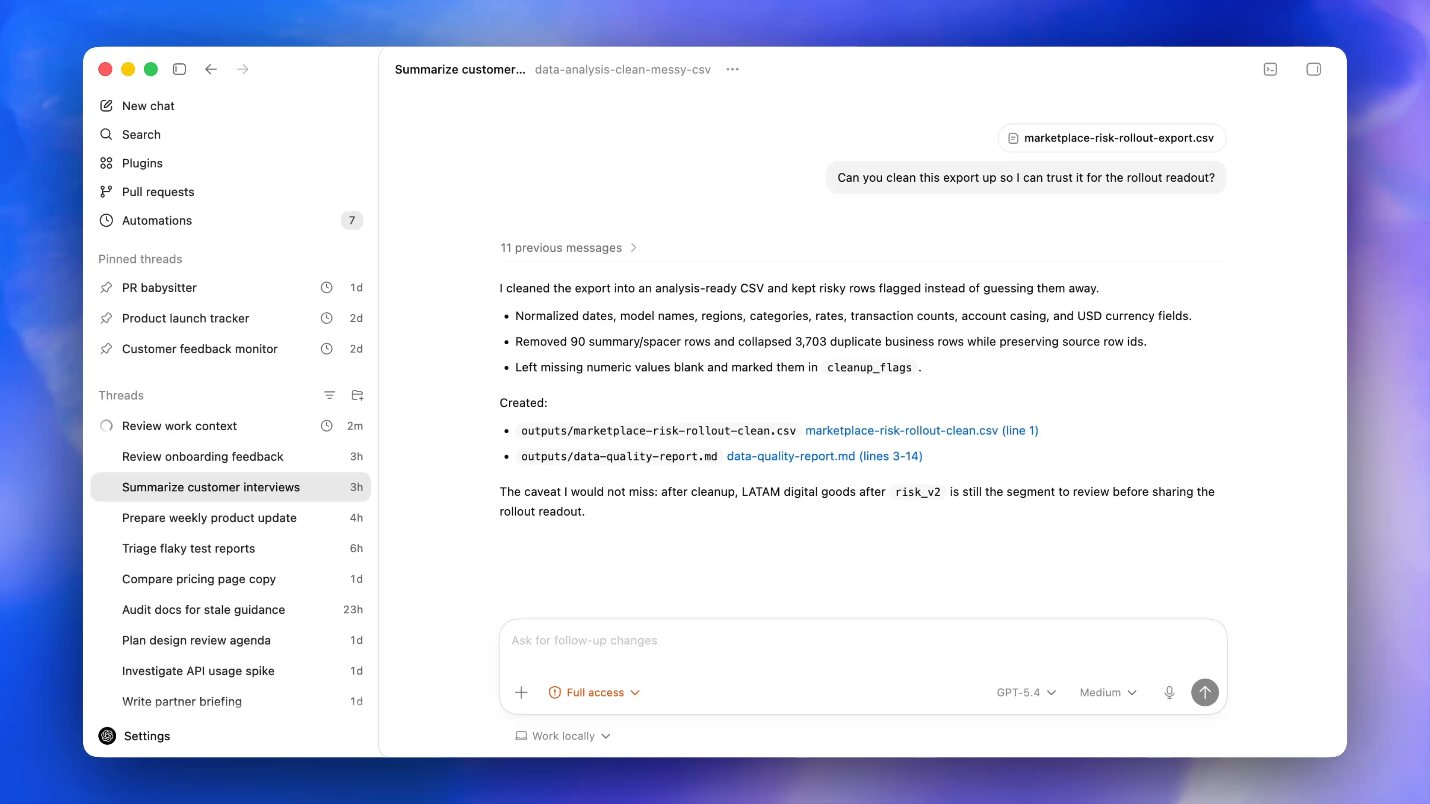Open the Audit docs for stale guidance thread
The height and width of the screenshot is (804, 1430).
click(231, 609)
